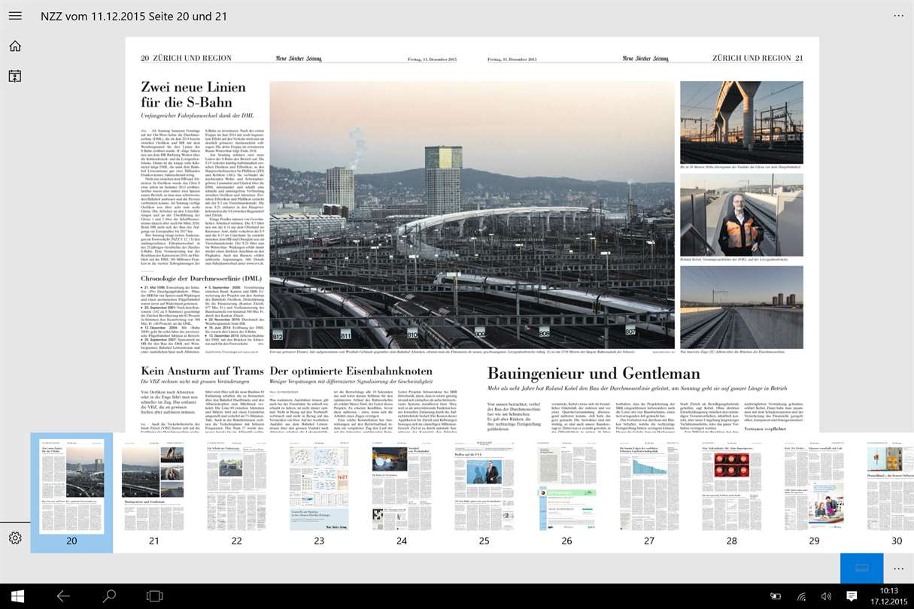Open Wi-Fi network tray icon
Viewport: 914px width, 609px height.
801,596
